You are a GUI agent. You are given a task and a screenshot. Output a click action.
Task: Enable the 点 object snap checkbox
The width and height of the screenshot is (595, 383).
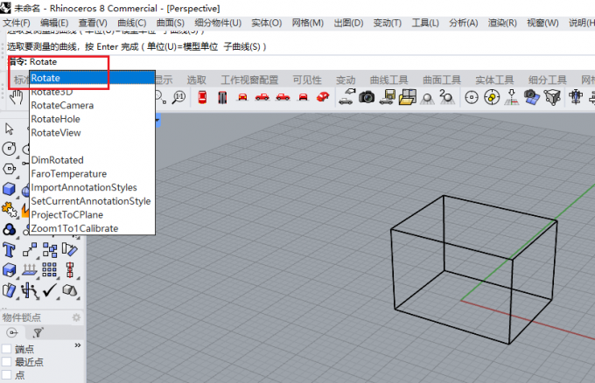[x=6, y=374]
